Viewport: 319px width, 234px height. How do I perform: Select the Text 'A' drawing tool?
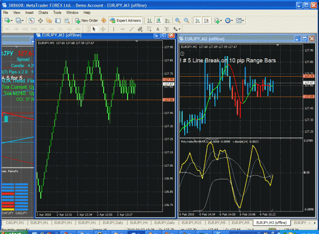tap(158, 29)
